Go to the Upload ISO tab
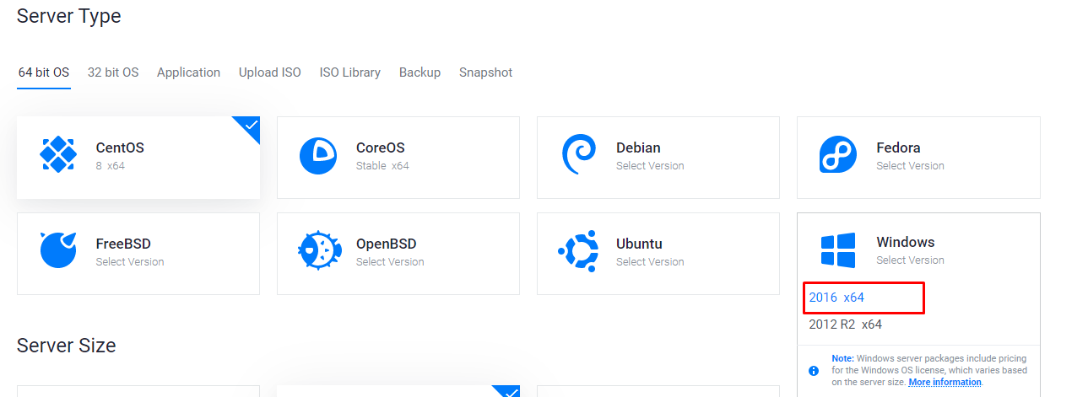 click(x=269, y=72)
